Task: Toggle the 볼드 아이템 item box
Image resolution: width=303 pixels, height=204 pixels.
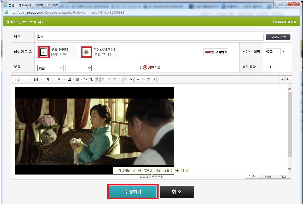Action: (x=44, y=52)
